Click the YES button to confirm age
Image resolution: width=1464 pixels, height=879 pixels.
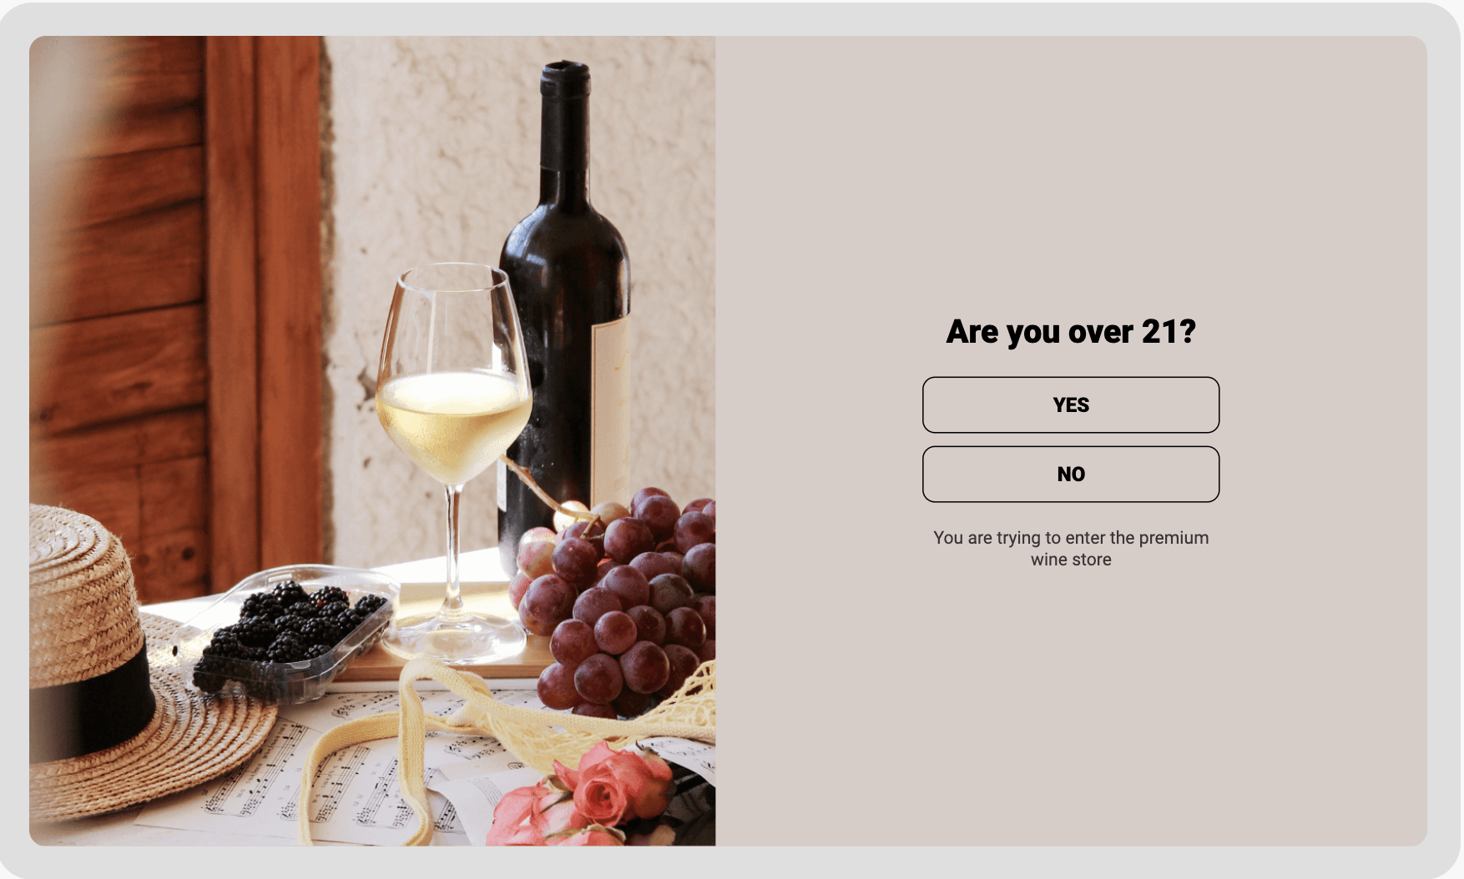coord(1071,405)
